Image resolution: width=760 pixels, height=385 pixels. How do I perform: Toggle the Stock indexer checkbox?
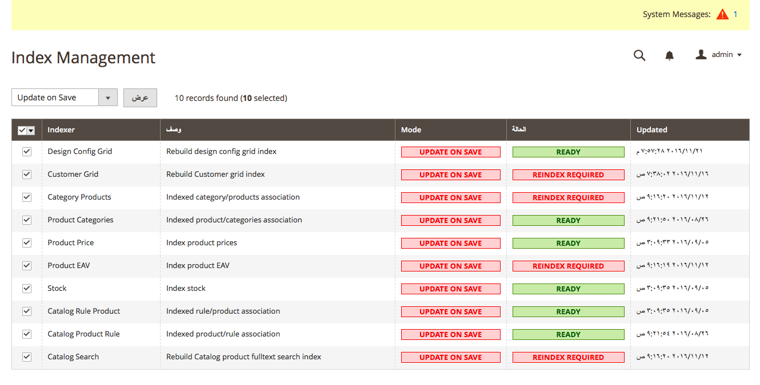tap(27, 289)
